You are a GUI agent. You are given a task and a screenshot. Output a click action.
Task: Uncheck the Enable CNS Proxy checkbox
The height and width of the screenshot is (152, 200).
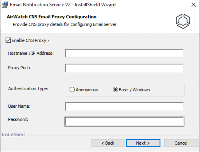[8, 40]
